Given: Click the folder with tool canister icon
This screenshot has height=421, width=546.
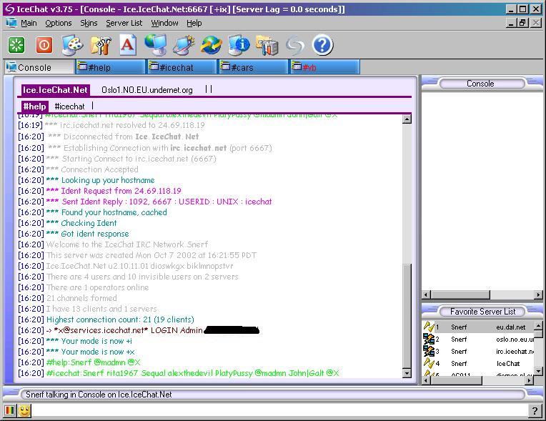Looking at the screenshot, I should (267, 45).
